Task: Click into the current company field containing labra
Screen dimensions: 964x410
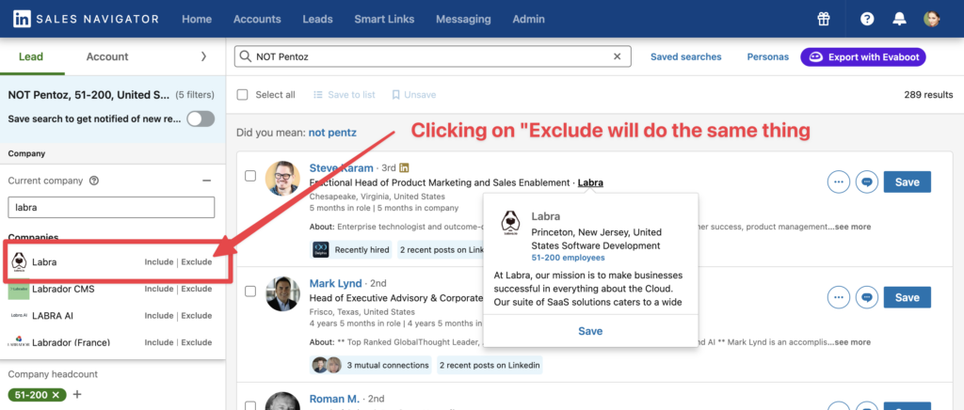Action: click(x=111, y=208)
